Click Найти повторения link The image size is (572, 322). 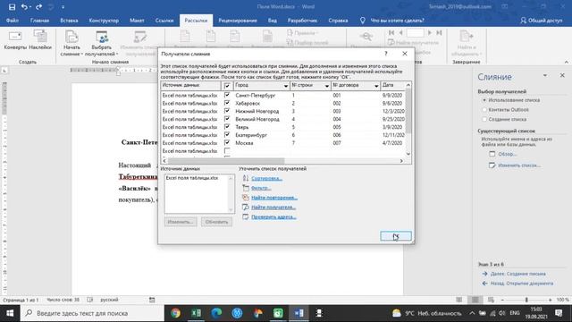(274, 198)
